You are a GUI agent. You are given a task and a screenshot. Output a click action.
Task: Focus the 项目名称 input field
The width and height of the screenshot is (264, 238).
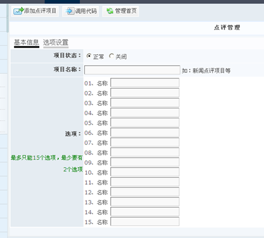(x=132, y=70)
